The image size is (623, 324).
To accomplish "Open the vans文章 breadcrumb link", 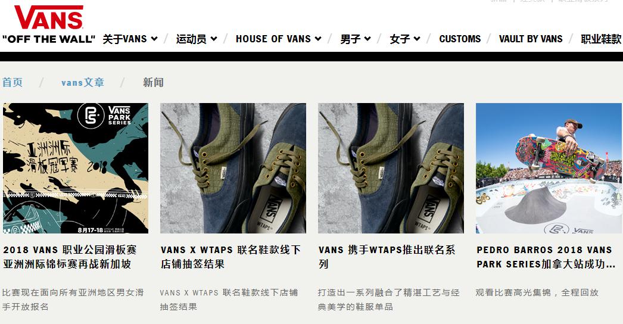I will [83, 82].
